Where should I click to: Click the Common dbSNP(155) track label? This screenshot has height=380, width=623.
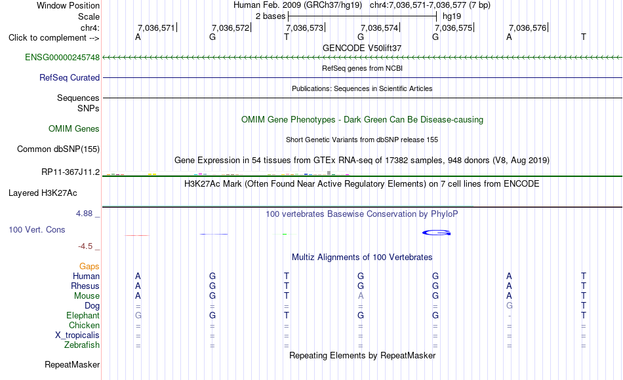58,149
